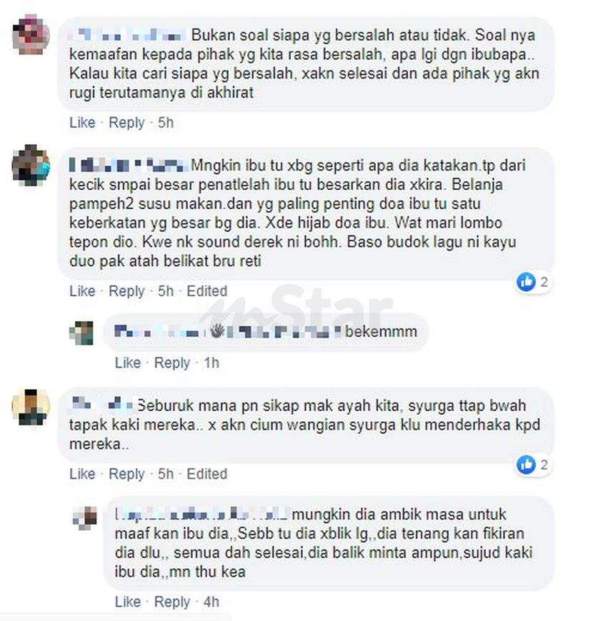Open avatar beside the 'Mngkin ibu tu' comment
The image size is (593, 621).
pyautogui.click(x=31, y=165)
